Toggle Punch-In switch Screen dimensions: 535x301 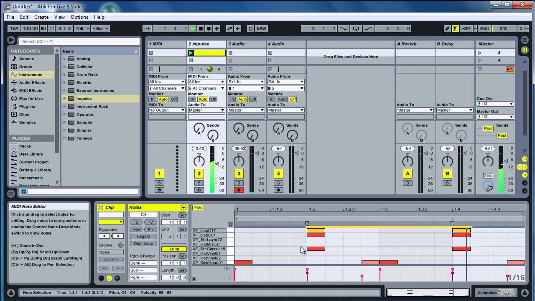343,28
